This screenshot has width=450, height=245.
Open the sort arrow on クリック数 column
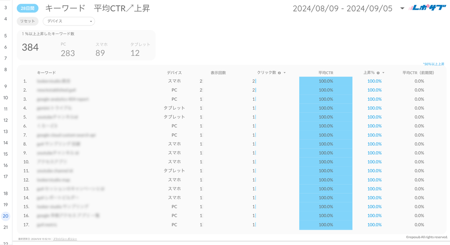285,73
